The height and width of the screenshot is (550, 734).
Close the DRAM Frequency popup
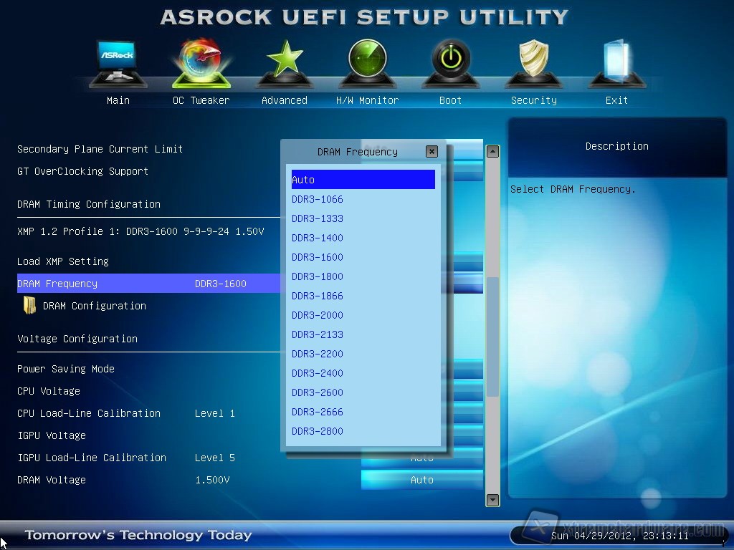432,151
